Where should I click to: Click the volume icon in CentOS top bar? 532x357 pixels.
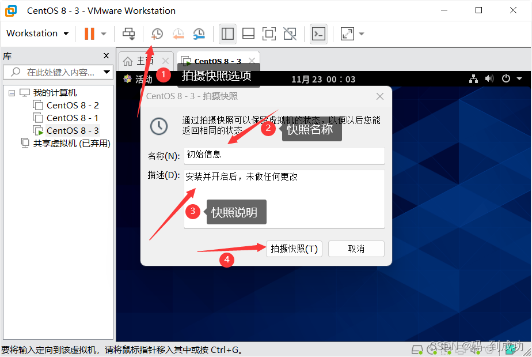489,79
